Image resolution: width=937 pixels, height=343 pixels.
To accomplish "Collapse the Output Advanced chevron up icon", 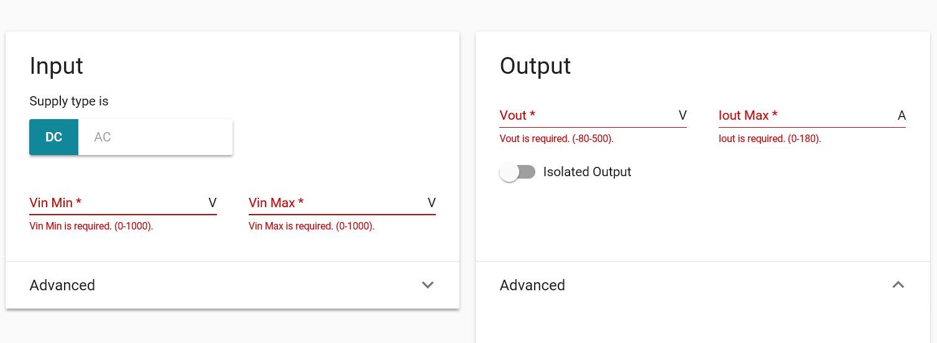I will [x=898, y=285].
